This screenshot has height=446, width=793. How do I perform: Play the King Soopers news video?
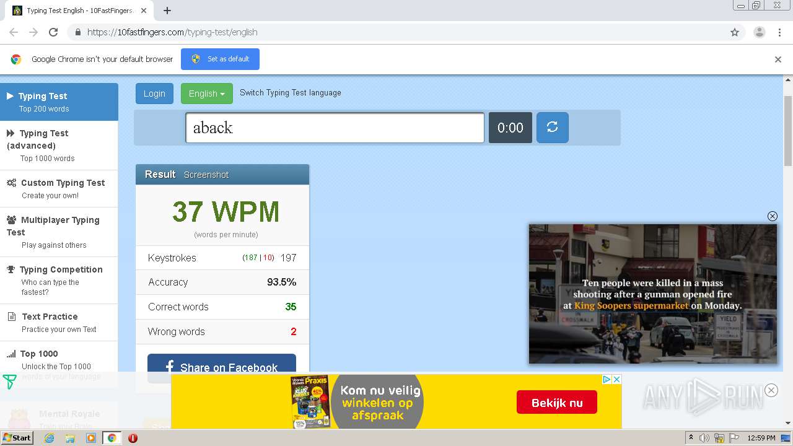652,294
